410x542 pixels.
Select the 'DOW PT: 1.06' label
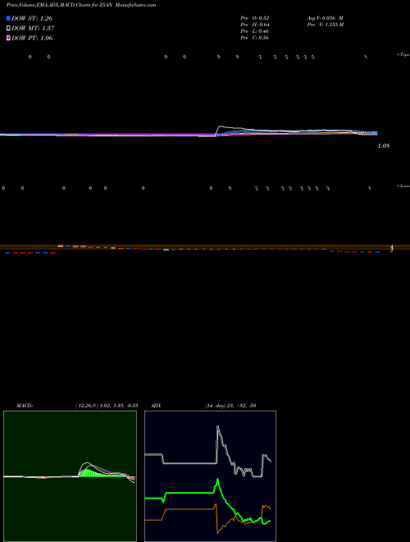pyautogui.click(x=32, y=38)
